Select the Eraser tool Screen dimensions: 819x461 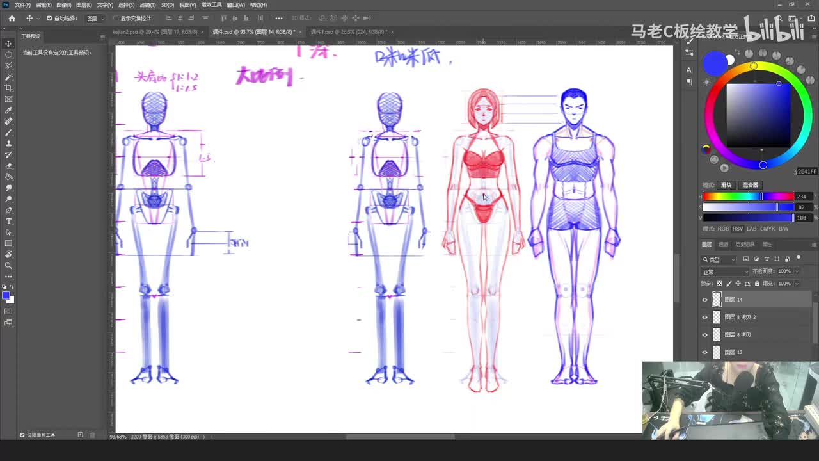[x=9, y=166]
